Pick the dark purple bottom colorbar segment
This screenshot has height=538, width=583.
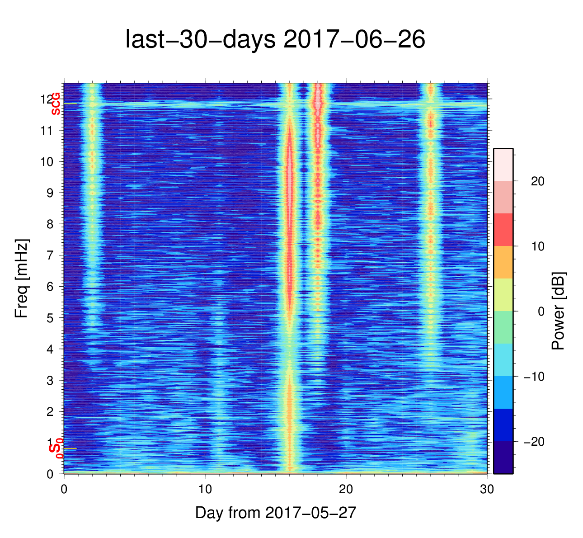click(x=503, y=458)
